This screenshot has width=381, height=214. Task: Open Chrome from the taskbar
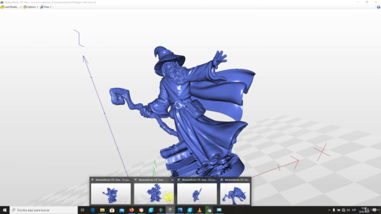coord(141,210)
